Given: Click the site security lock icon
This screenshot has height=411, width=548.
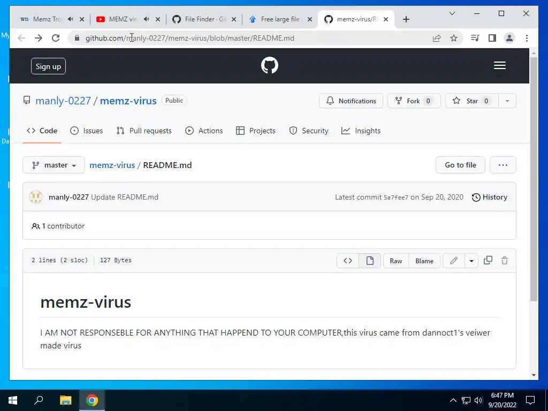Looking at the screenshot, I should click(x=77, y=38).
